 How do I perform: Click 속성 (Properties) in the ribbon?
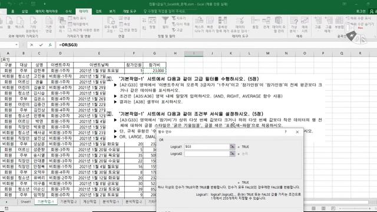pyautogui.click(x=125, y=24)
